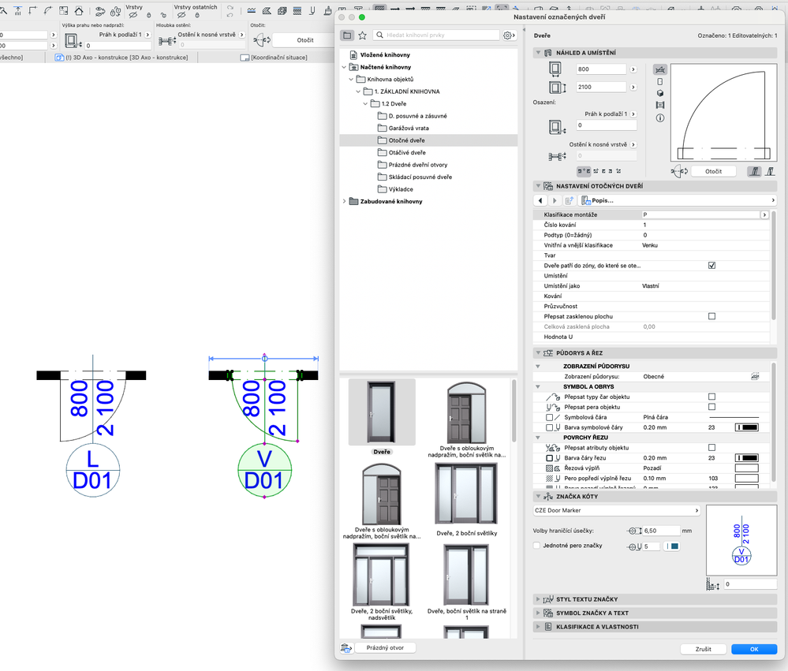Click the mirror door icon in main info bar
Viewport: 788px width, 671px height.
coord(261,40)
